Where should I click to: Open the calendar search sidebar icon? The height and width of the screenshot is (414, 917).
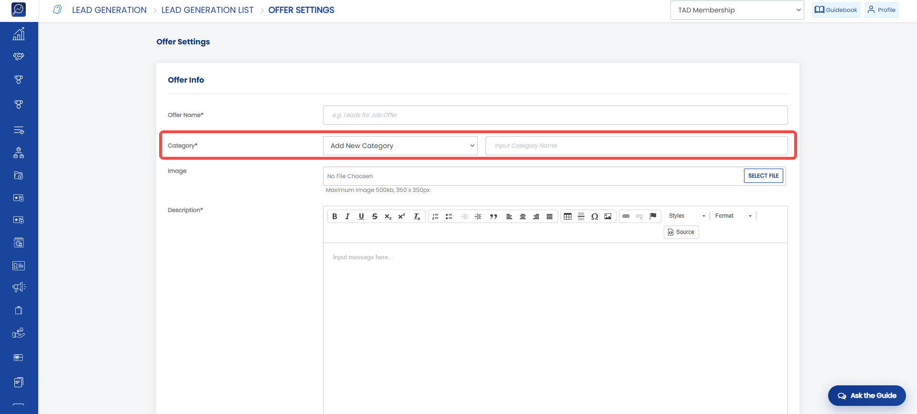point(19,242)
